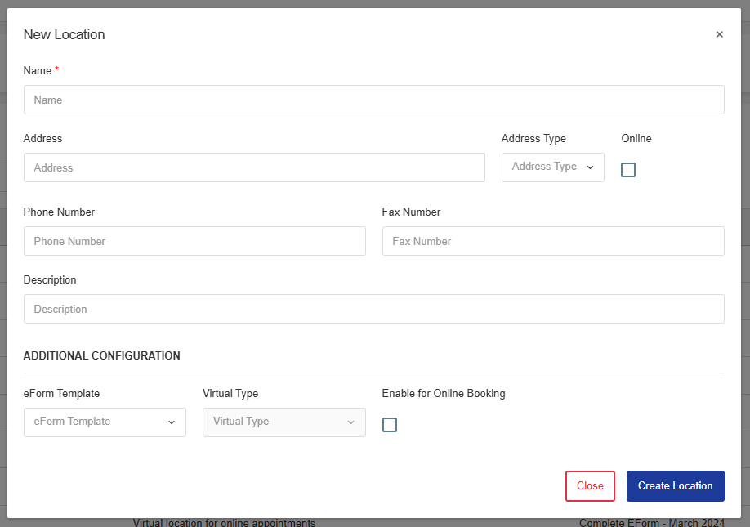
Task: Dismiss the New Location dialog using the X icon
Action: point(719,34)
